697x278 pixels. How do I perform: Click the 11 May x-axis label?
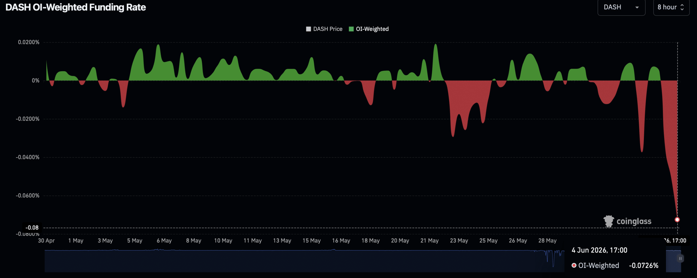[x=253, y=240]
